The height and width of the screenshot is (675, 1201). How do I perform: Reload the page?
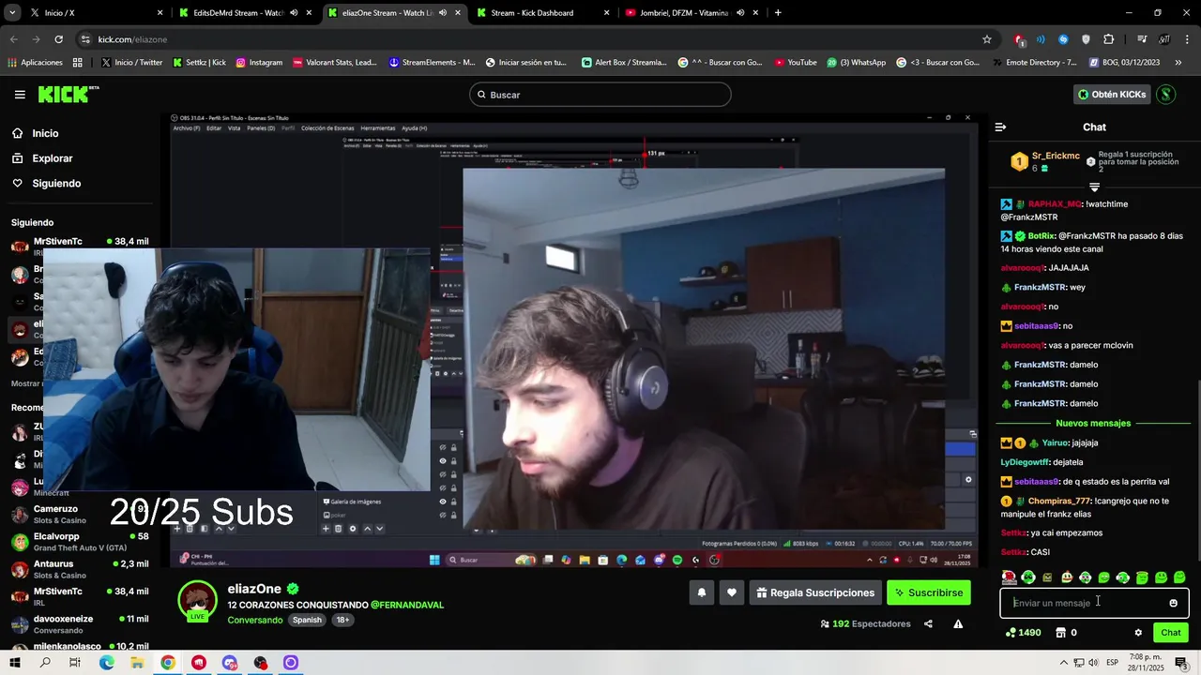[x=58, y=39]
